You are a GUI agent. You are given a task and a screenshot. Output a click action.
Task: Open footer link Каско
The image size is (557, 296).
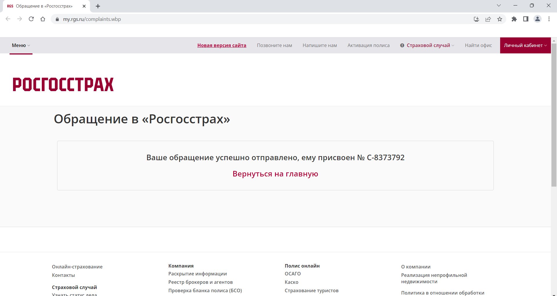coord(292,282)
